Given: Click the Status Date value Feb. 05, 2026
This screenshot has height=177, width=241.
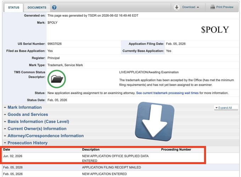Looking at the screenshot, I should [x=57, y=100].
